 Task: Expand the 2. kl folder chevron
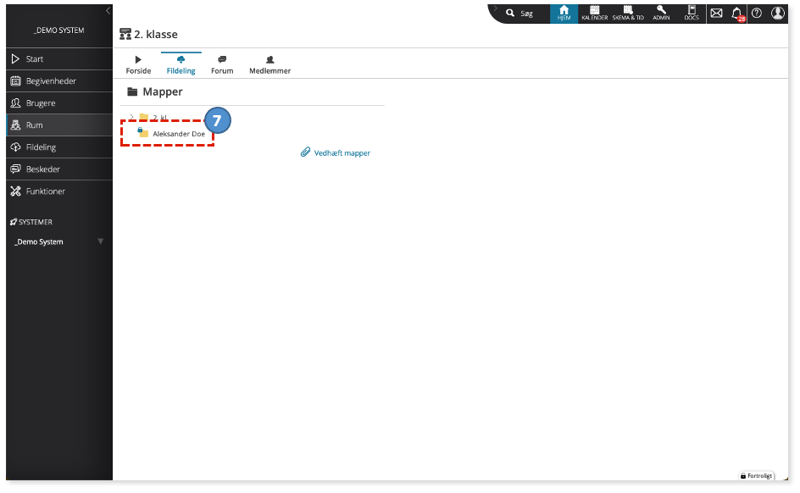tap(131, 117)
